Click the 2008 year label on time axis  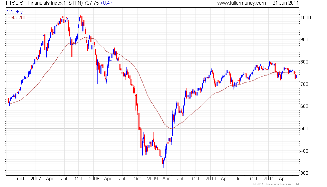[x=94, y=179]
